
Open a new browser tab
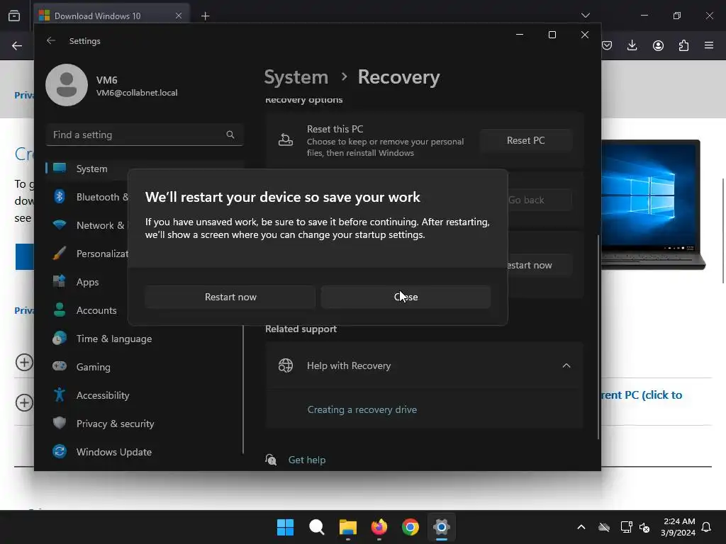pyautogui.click(x=205, y=16)
